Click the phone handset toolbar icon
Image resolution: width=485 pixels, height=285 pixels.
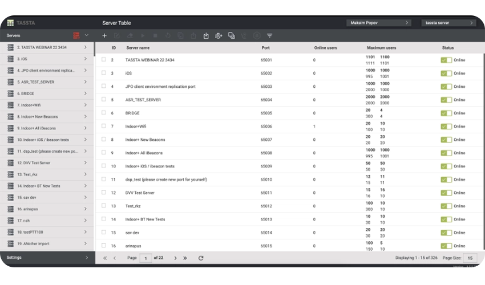click(x=244, y=35)
